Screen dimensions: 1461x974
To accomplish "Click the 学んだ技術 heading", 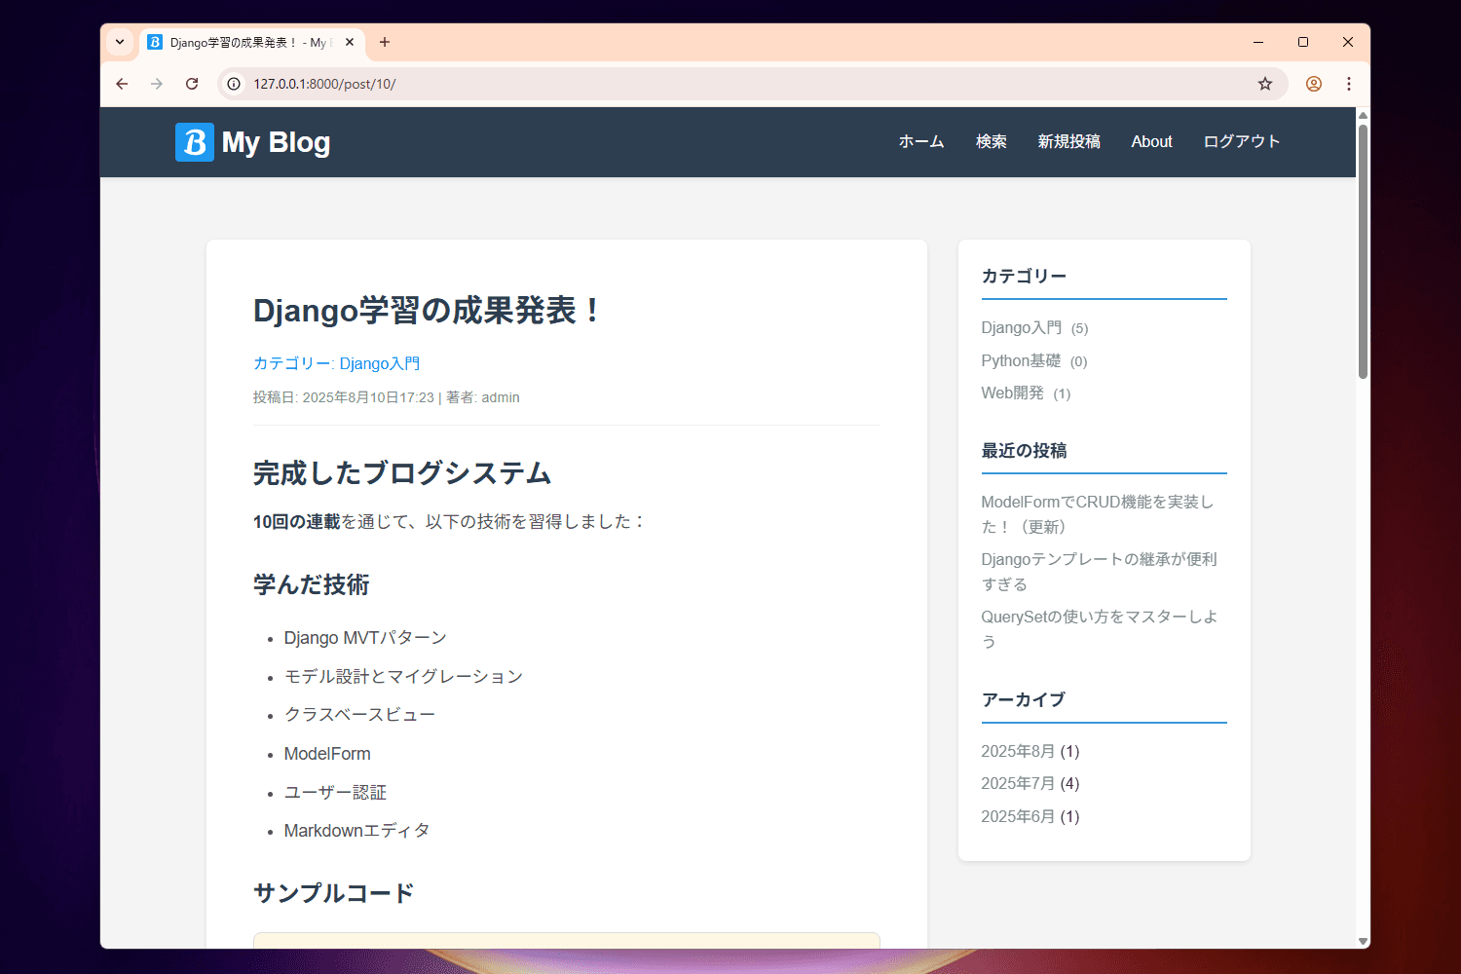I will coord(312,584).
